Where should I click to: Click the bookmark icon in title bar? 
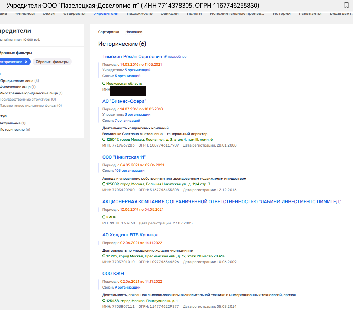(x=346, y=6)
